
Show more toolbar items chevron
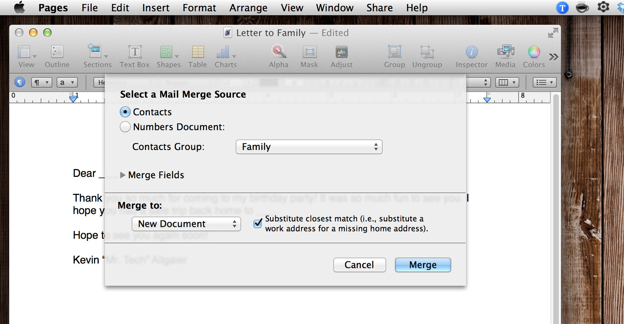pyautogui.click(x=554, y=57)
